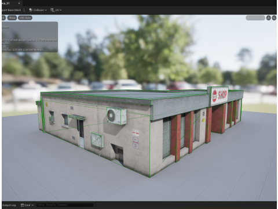Click the Show viewport options button

pyautogui.click(x=12, y=18)
